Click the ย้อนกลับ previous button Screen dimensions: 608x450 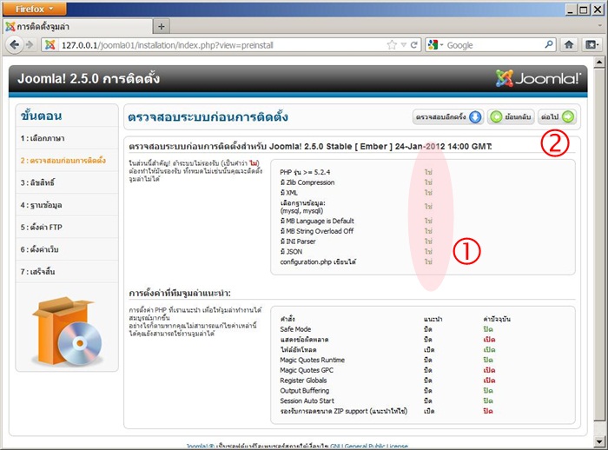click(x=511, y=116)
